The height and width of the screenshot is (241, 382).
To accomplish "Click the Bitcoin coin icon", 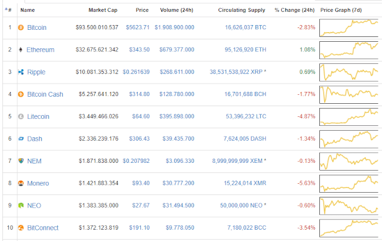I will pyautogui.click(x=21, y=27).
